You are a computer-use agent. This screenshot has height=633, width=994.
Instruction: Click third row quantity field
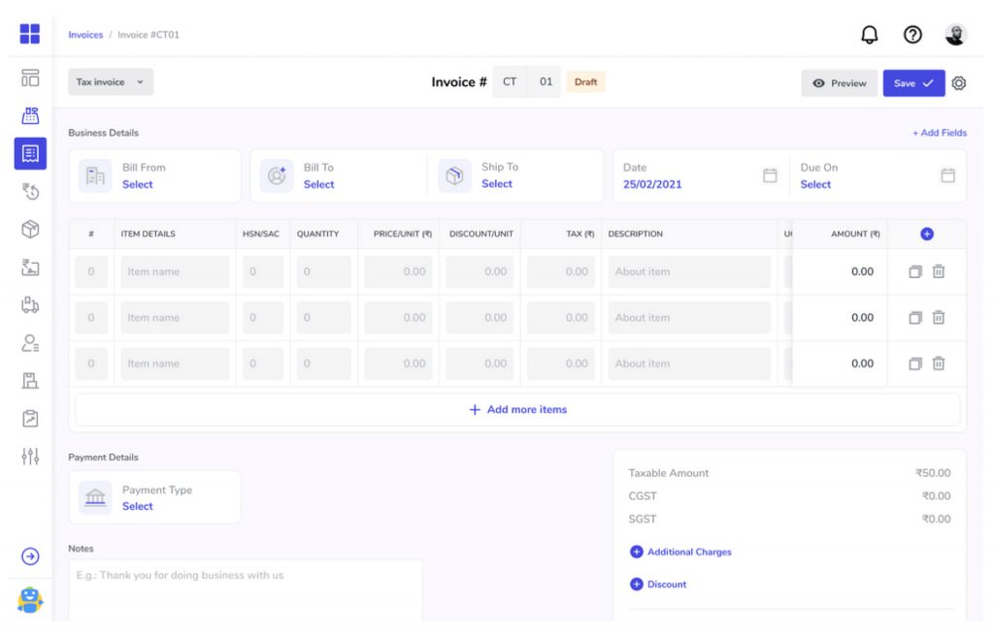[x=323, y=364]
